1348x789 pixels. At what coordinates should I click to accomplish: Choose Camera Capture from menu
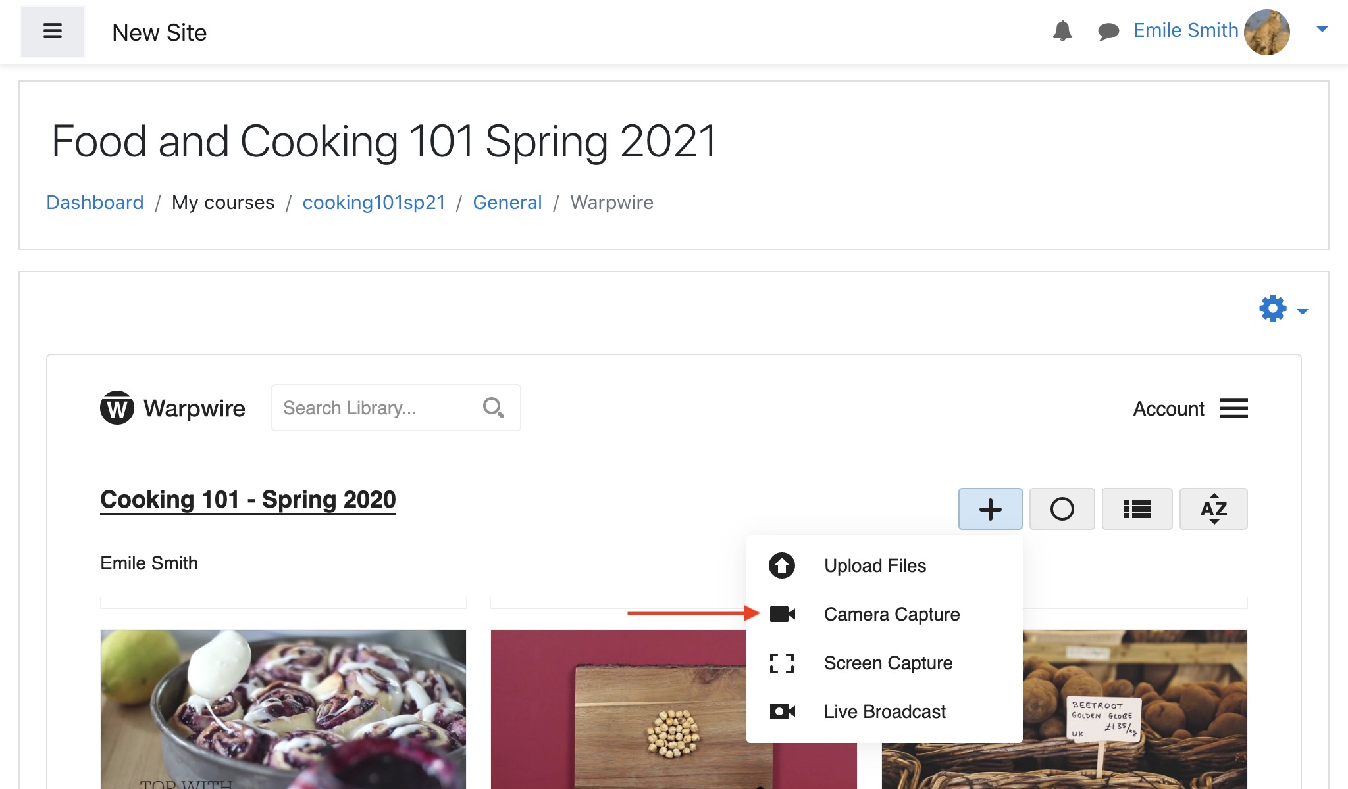click(x=891, y=614)
